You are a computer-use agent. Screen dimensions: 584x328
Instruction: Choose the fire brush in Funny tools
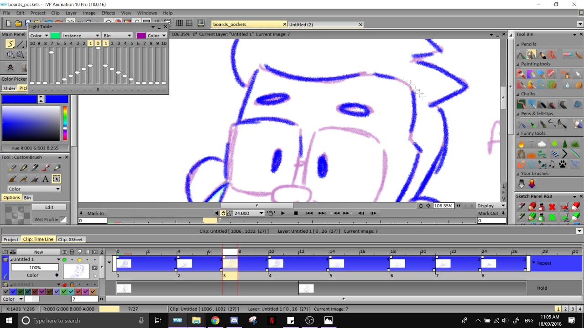coord(521,144)
